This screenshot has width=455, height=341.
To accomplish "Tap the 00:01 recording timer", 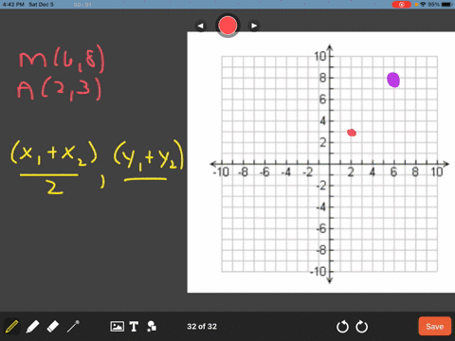I will 82,5.
